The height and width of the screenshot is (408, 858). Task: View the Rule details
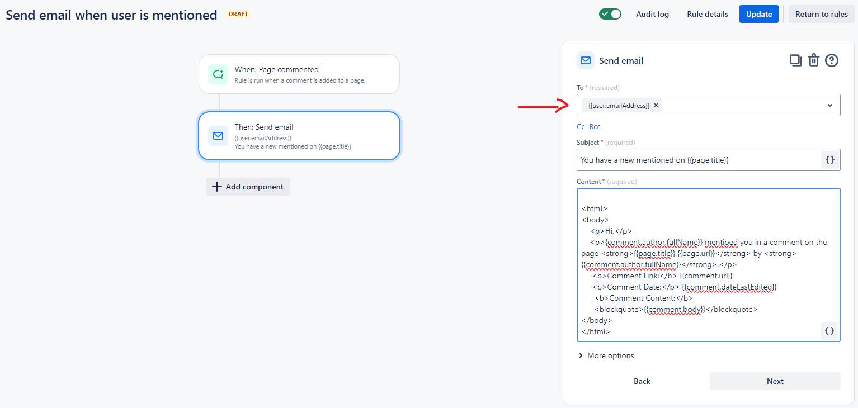707,14
